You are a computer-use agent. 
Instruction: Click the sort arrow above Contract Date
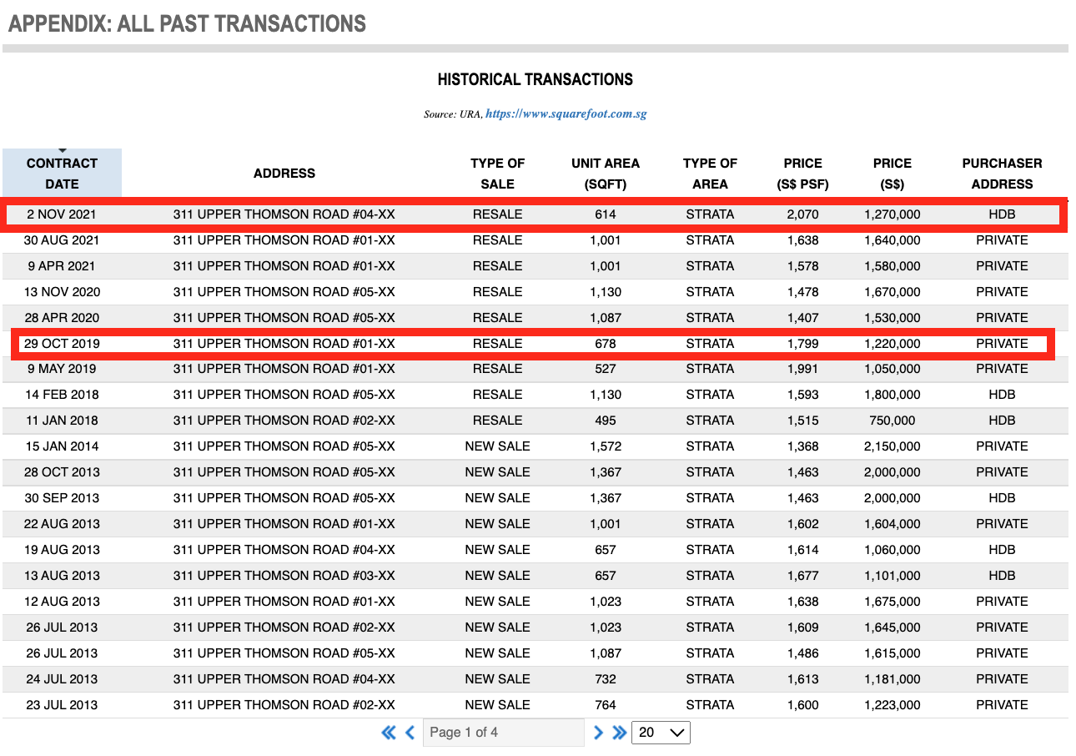[62, 151]
